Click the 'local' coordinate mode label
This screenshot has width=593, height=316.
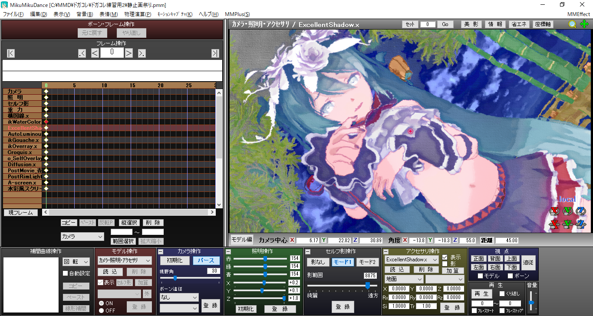click(x=567, y=199)
